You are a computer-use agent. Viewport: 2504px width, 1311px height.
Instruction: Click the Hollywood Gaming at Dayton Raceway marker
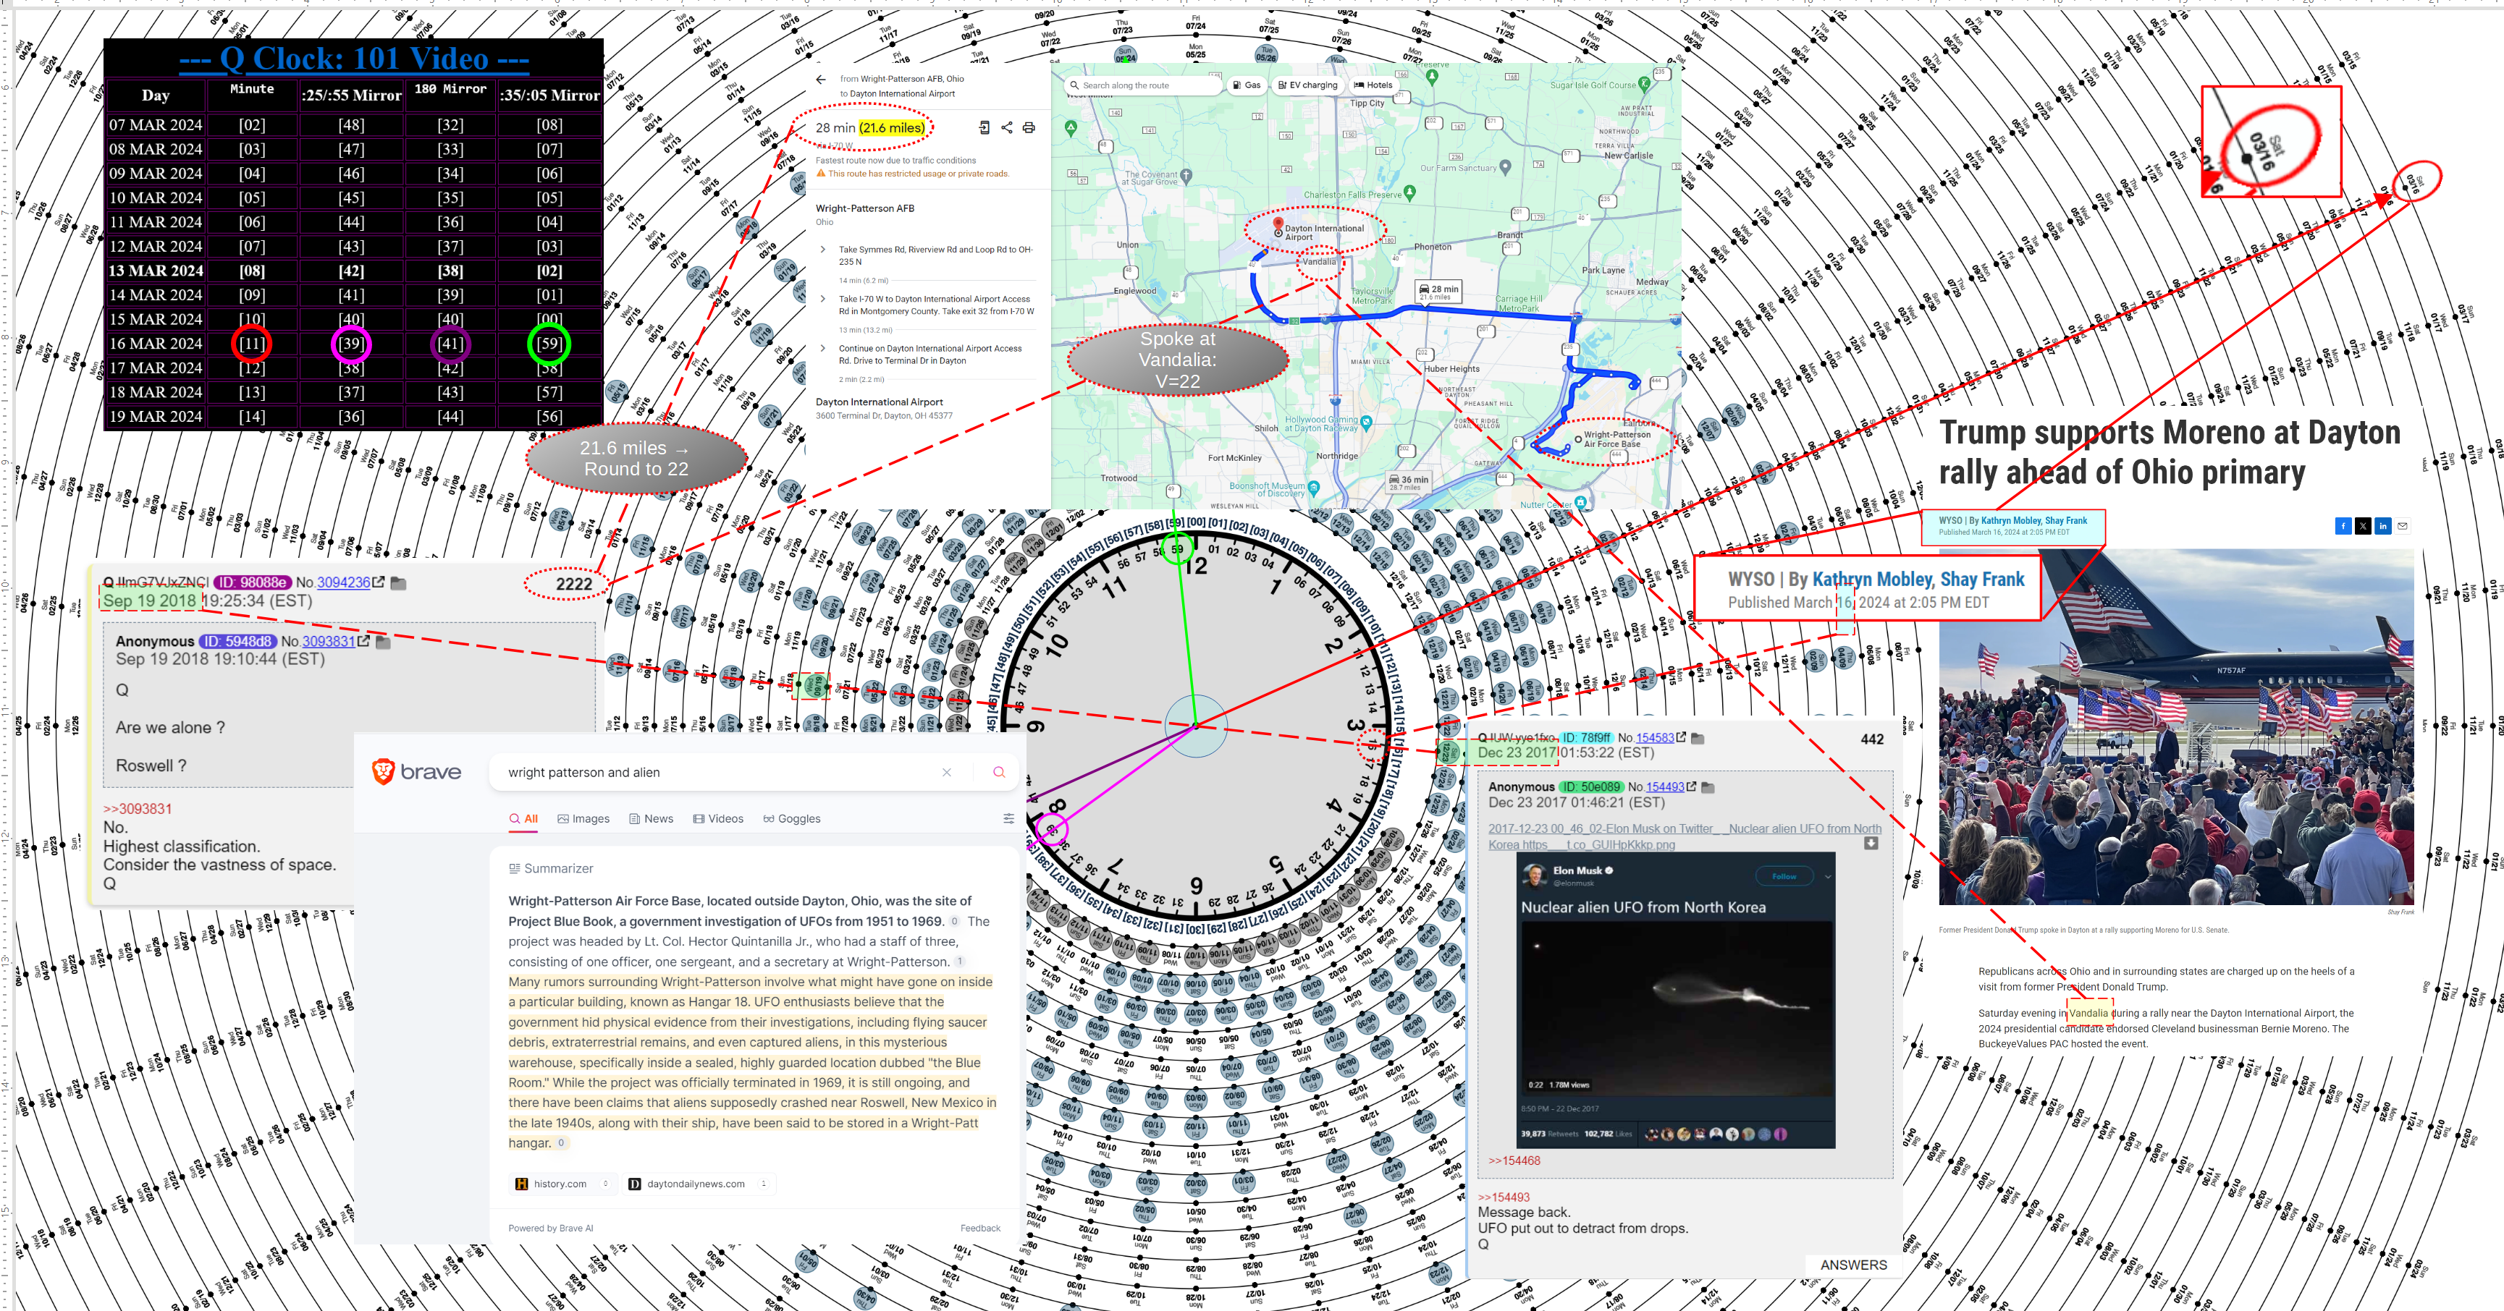pos(1366,423)
